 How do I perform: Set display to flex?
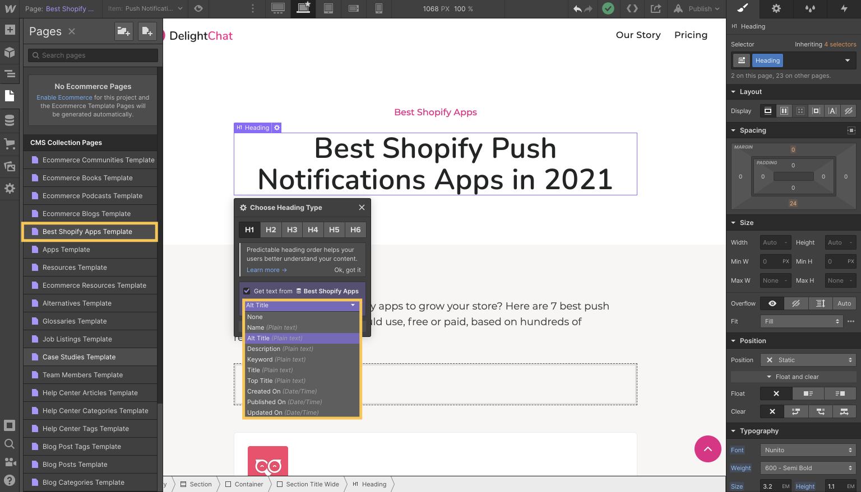tap(784, 111)
